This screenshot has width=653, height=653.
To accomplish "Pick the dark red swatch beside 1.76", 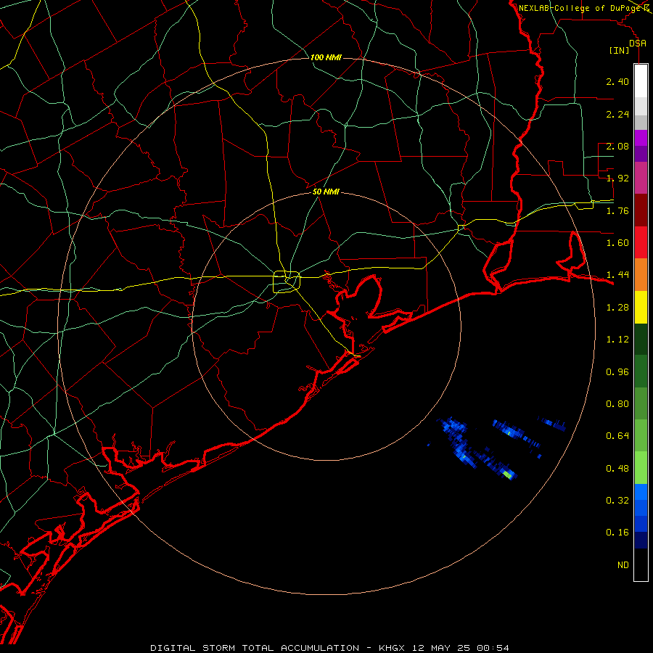I will pyautogui.click(x=641, y=210).
